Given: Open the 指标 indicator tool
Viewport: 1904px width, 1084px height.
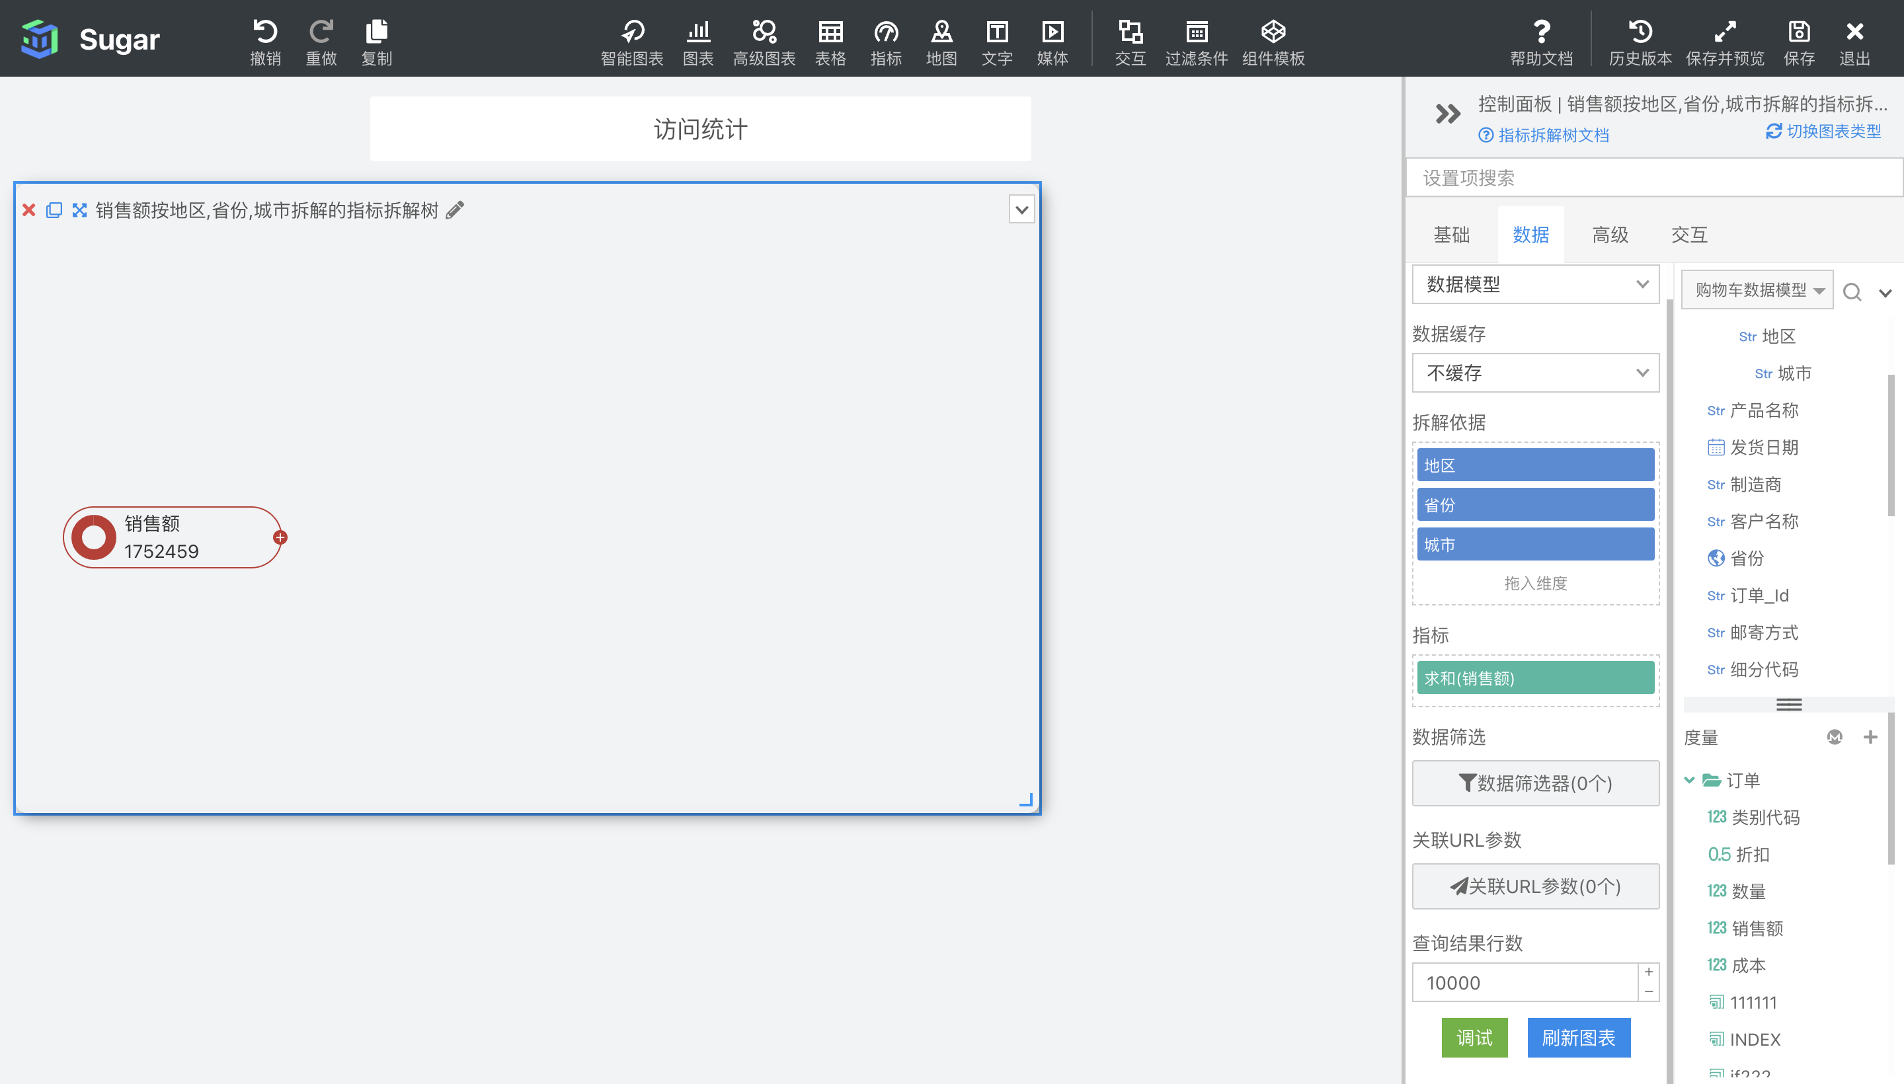Looking at the screenshot, I should (886, 41).
